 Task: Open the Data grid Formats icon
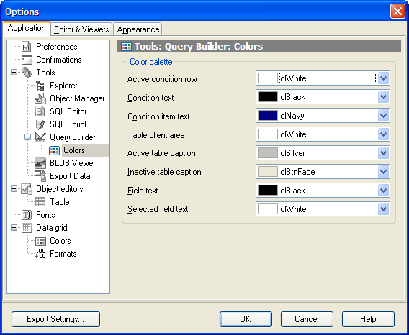pos(40,254)
